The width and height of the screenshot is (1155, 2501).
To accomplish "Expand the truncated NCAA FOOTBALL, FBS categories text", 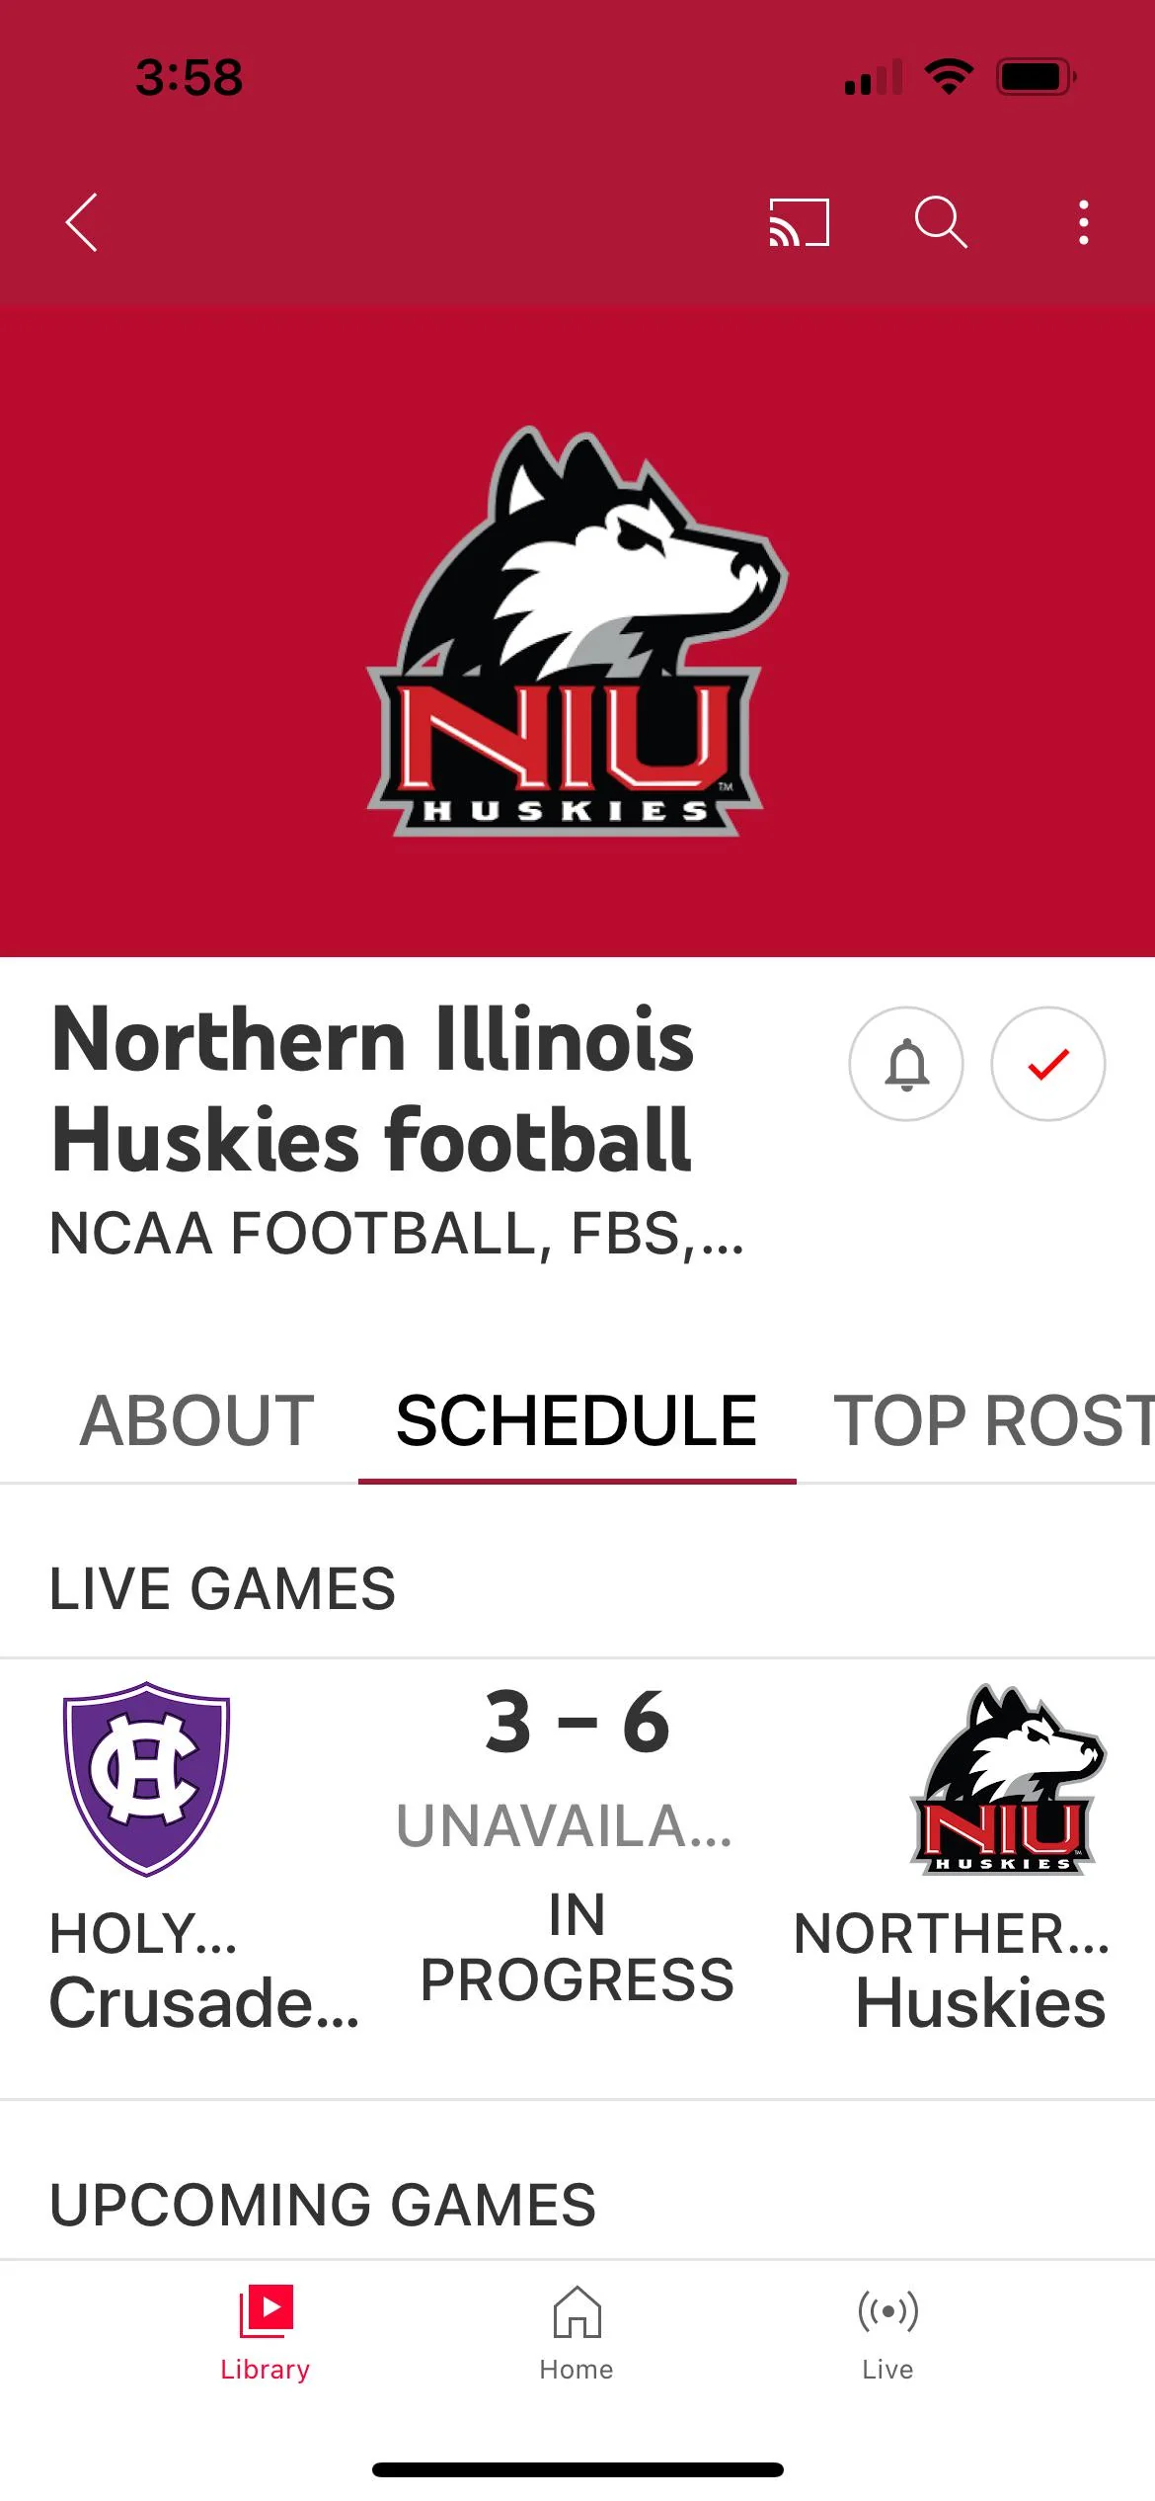I will 397,1234.
